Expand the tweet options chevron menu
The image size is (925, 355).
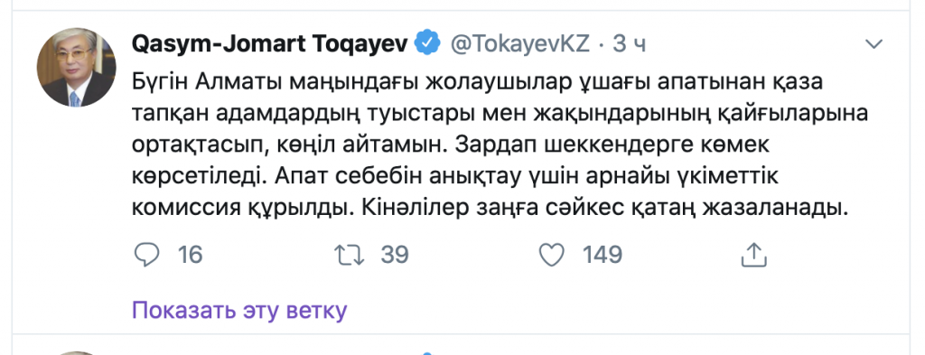click(x=874, y=43)
